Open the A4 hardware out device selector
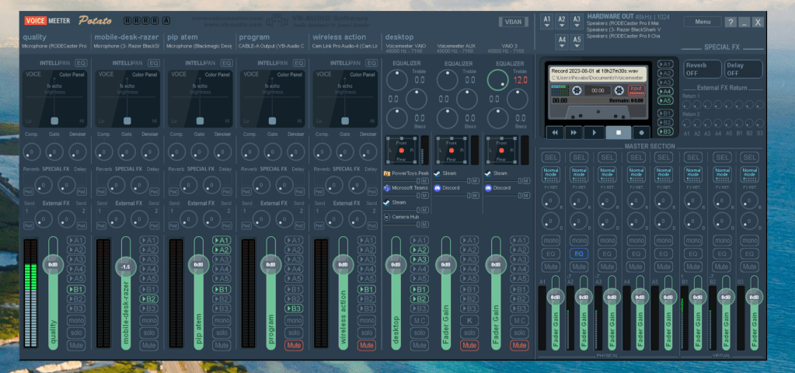This screenshot has height=373, width=795. (x=562, y=42)
